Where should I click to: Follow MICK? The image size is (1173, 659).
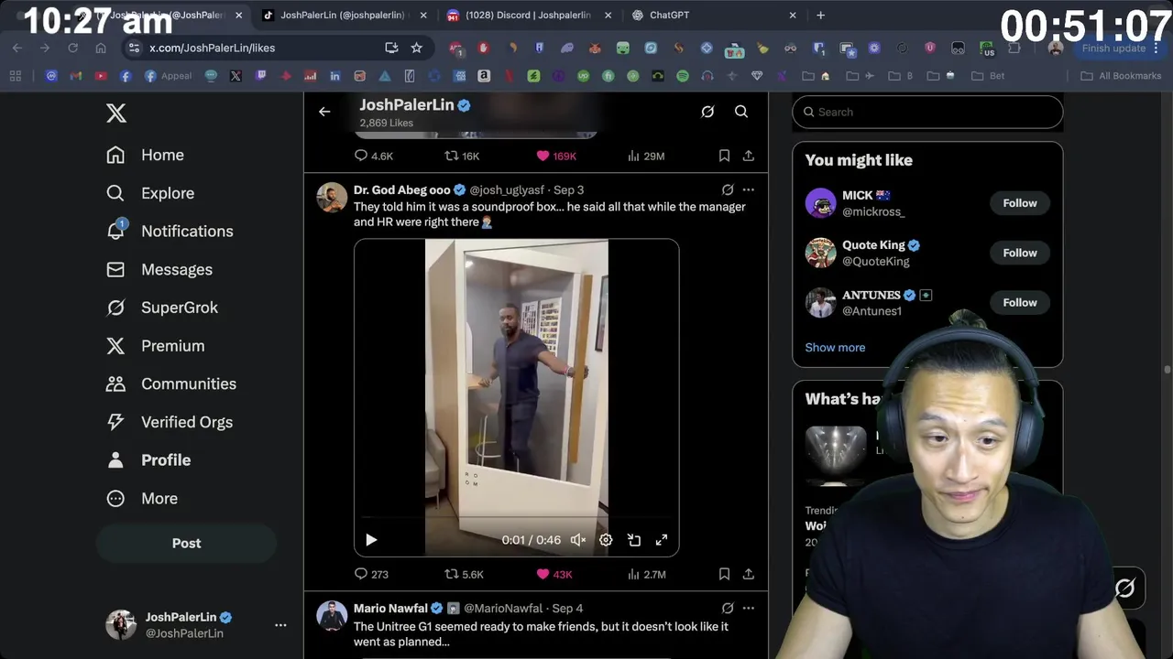pos(1019,203)
